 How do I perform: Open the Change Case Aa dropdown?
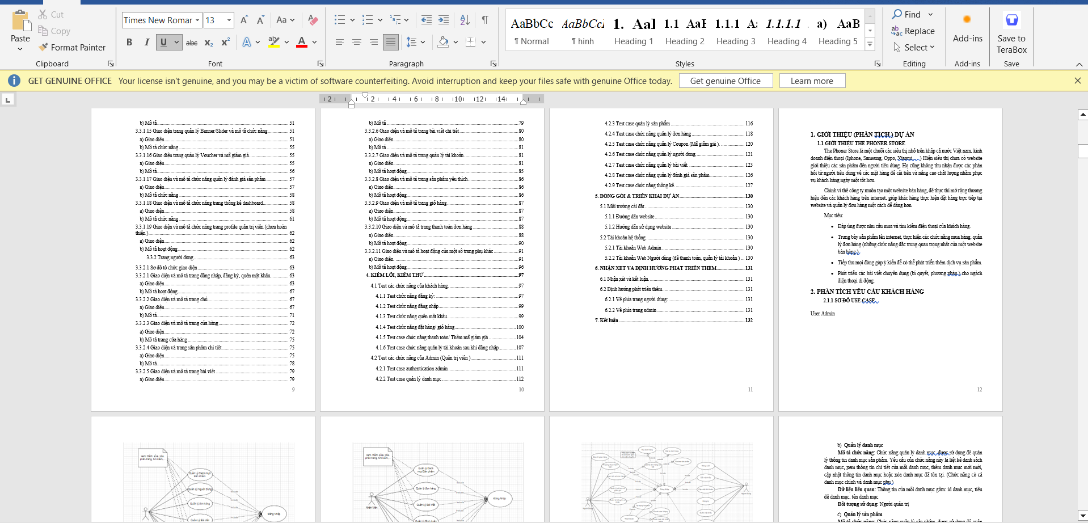(x=285, y=20)
